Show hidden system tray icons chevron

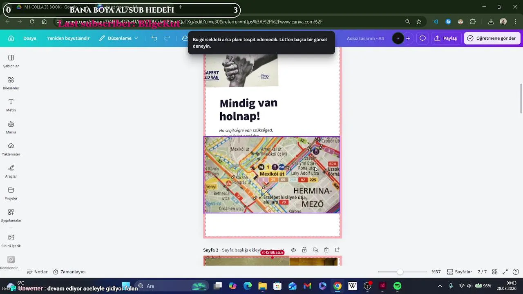pyautogui.click(x=440, y=286)
